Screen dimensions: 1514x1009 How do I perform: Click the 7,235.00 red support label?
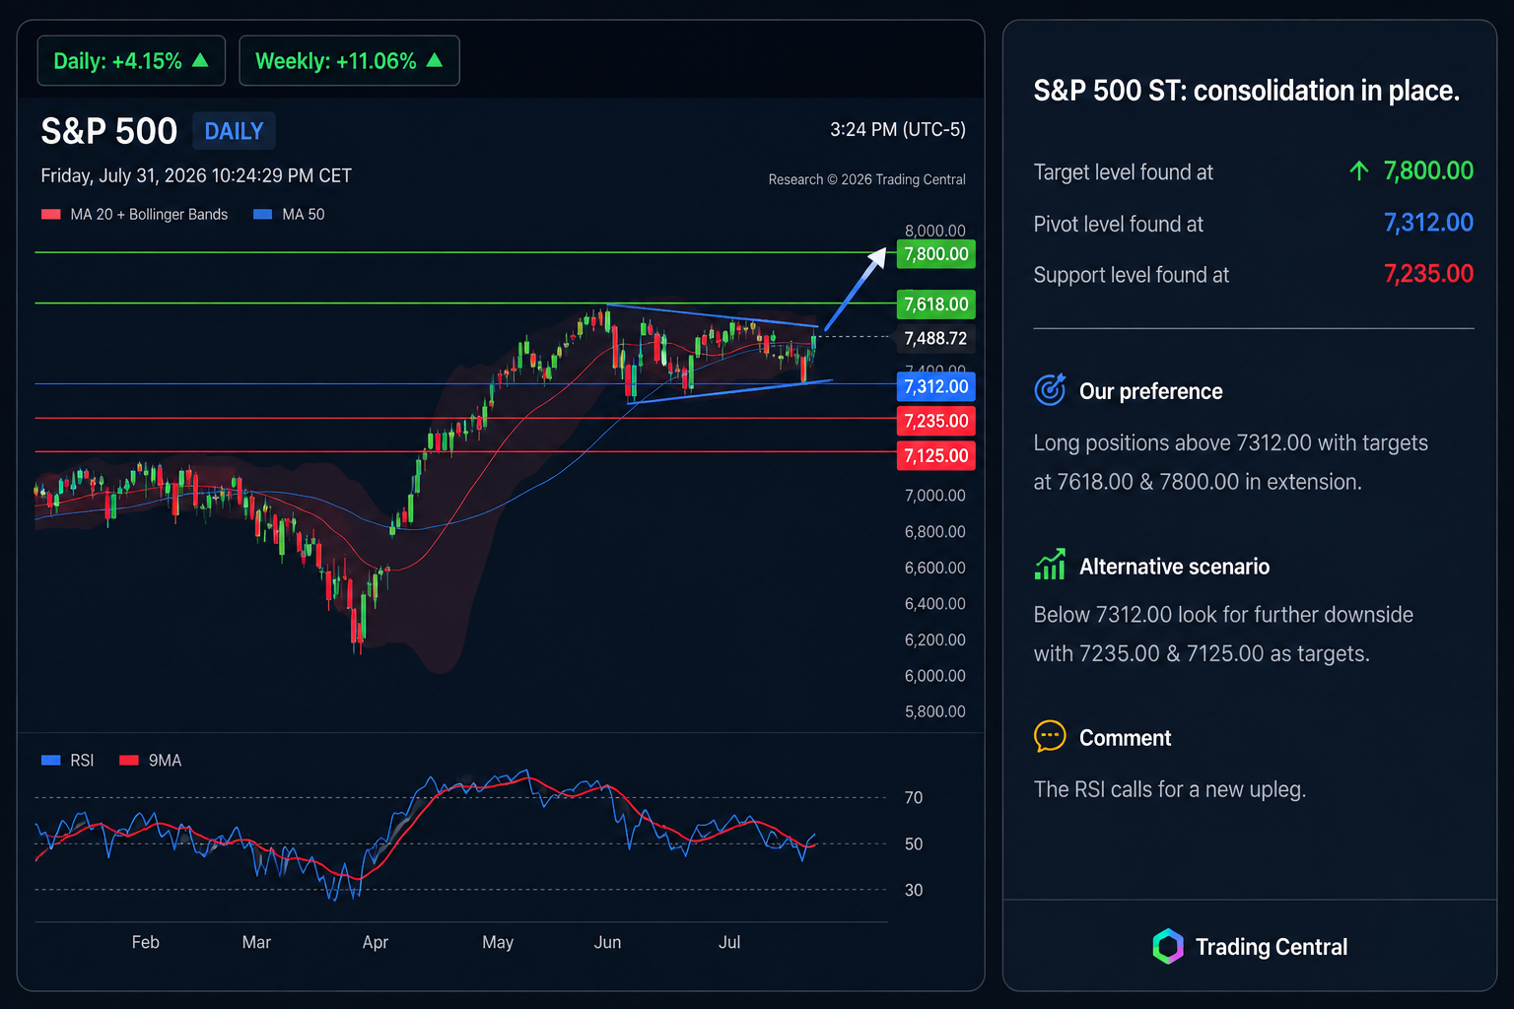(x=935, y=421)
